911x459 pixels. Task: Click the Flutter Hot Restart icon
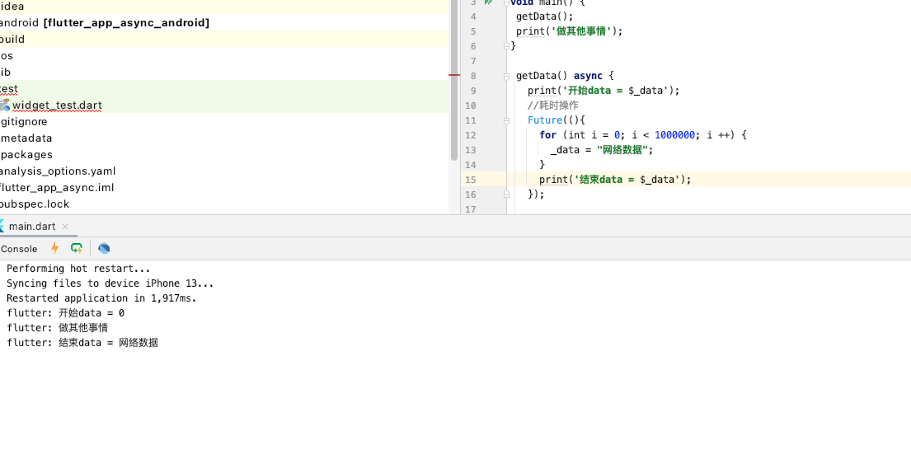pyautogui.click(x=77, y=249)
